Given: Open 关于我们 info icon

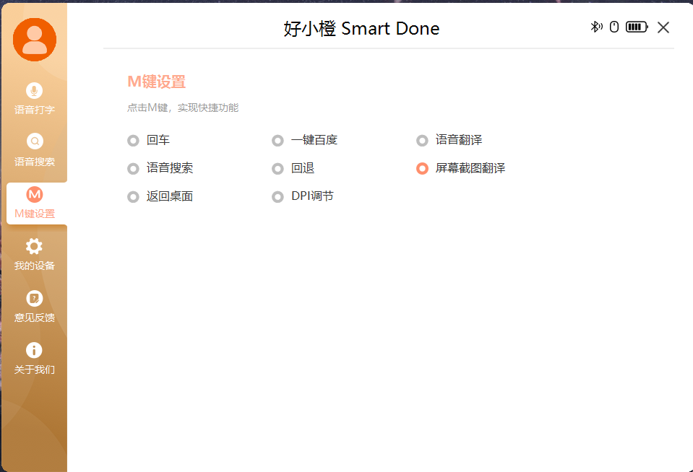Looking at the screenshot, I should tap(34, 350).
